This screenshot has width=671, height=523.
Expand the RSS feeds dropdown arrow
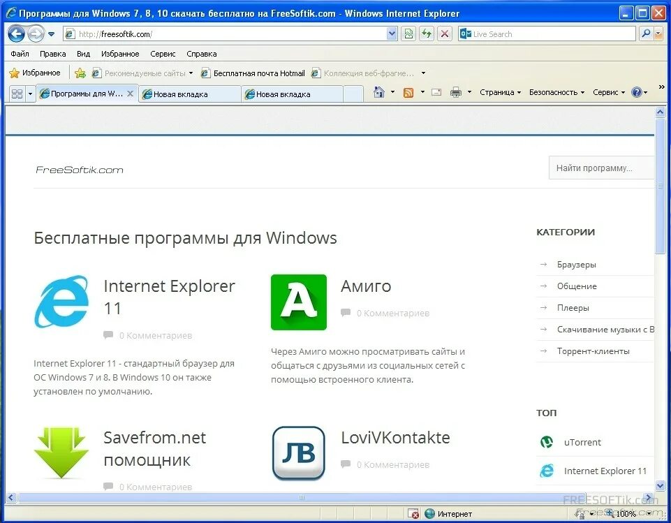pos(422,92)
